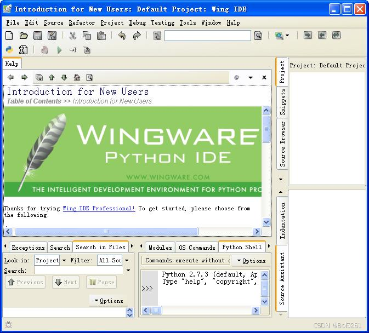The image size is (369, 333).
Task: Click the Pause search button
Action: tap(101, 282)
